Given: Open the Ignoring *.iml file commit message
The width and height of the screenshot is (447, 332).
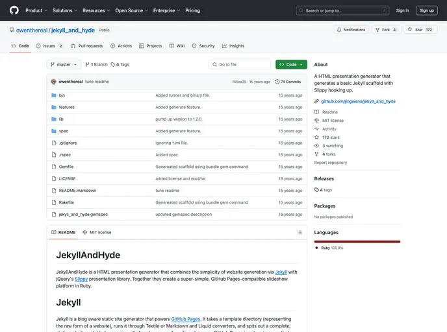Looking at the screenshot, I should tap(172, 143).
